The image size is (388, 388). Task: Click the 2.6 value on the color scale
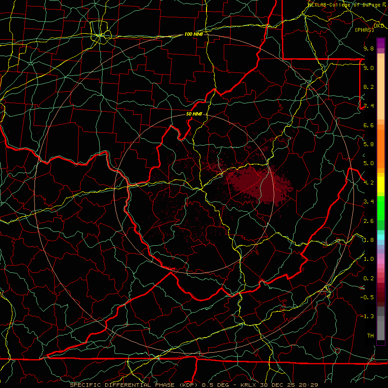pyautogui.click(x=369, y=221)
